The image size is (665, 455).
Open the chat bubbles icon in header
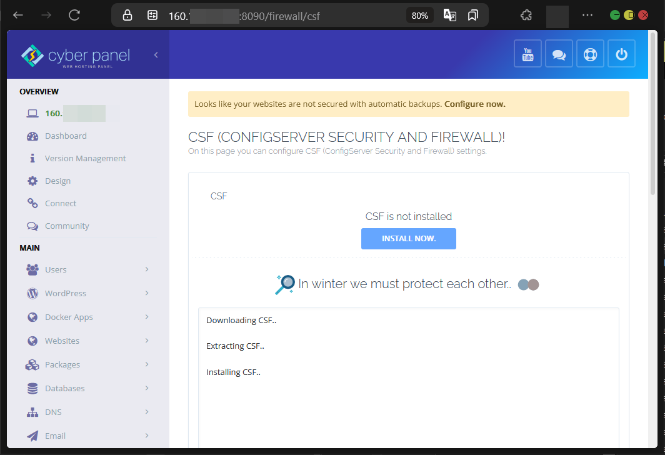(559, 54)
